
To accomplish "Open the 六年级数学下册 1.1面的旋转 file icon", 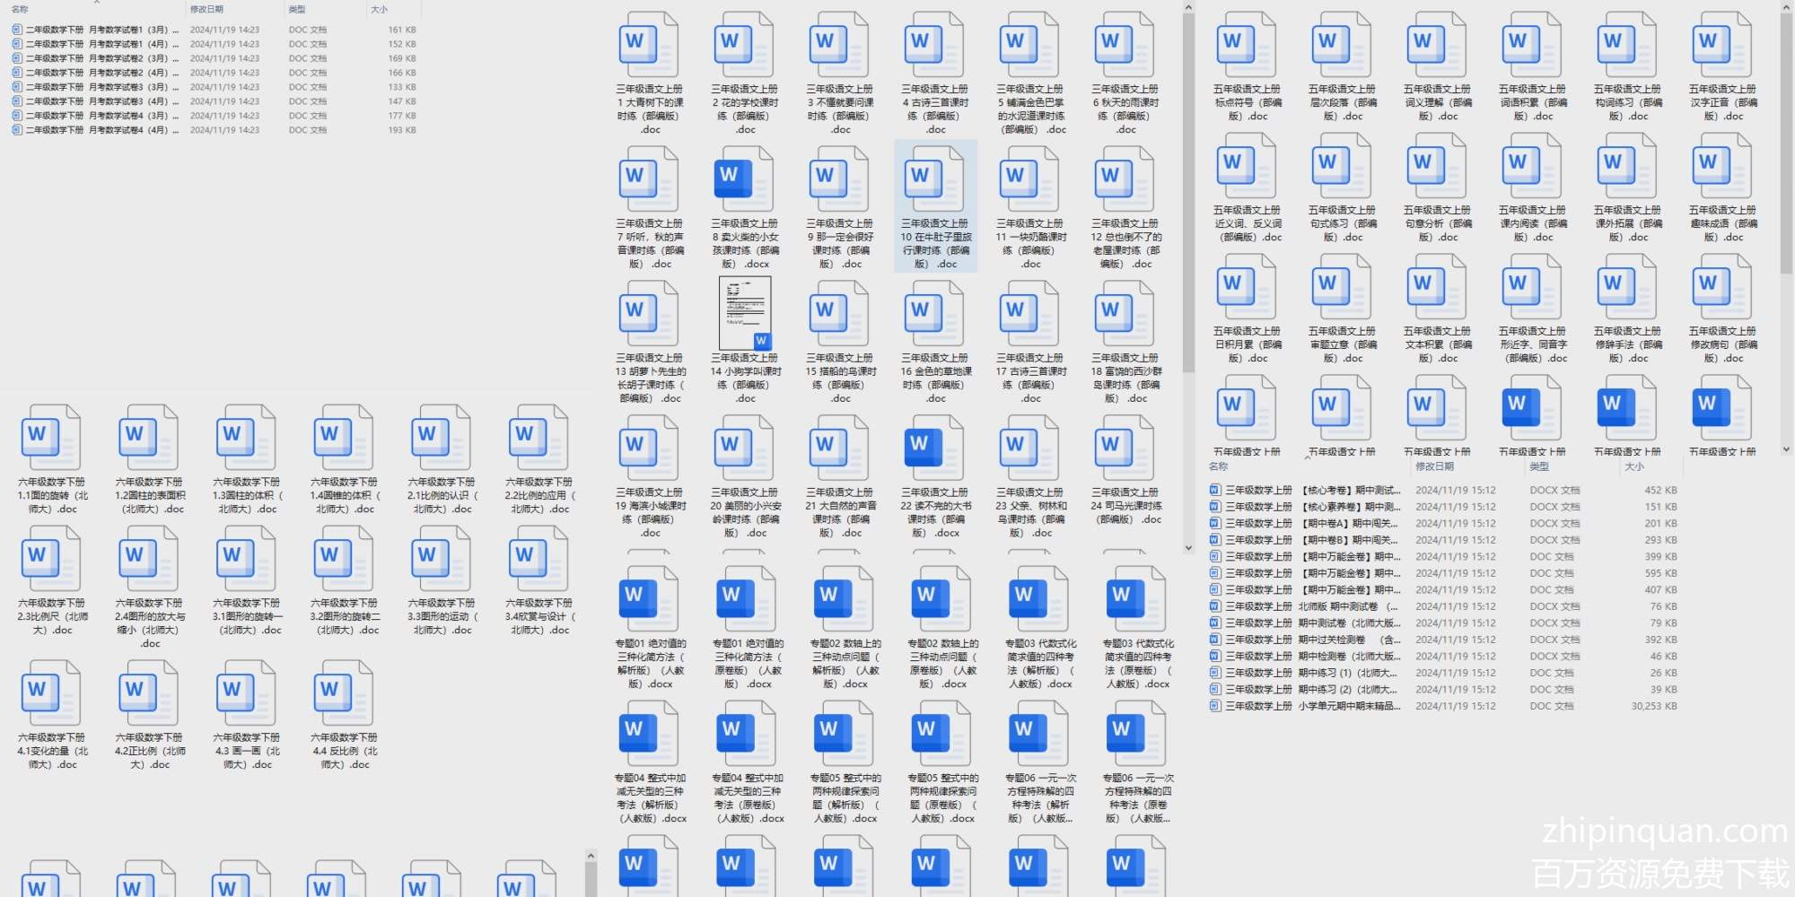I will 51,438.
